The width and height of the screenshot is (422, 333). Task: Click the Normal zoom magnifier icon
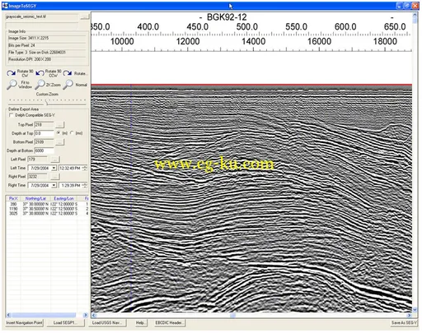click(x=68, y=85)
